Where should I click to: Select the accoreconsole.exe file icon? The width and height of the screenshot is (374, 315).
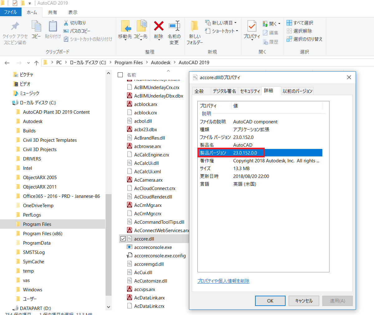[130, 247]
